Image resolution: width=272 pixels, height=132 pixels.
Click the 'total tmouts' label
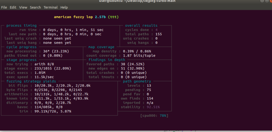(101, 77)
